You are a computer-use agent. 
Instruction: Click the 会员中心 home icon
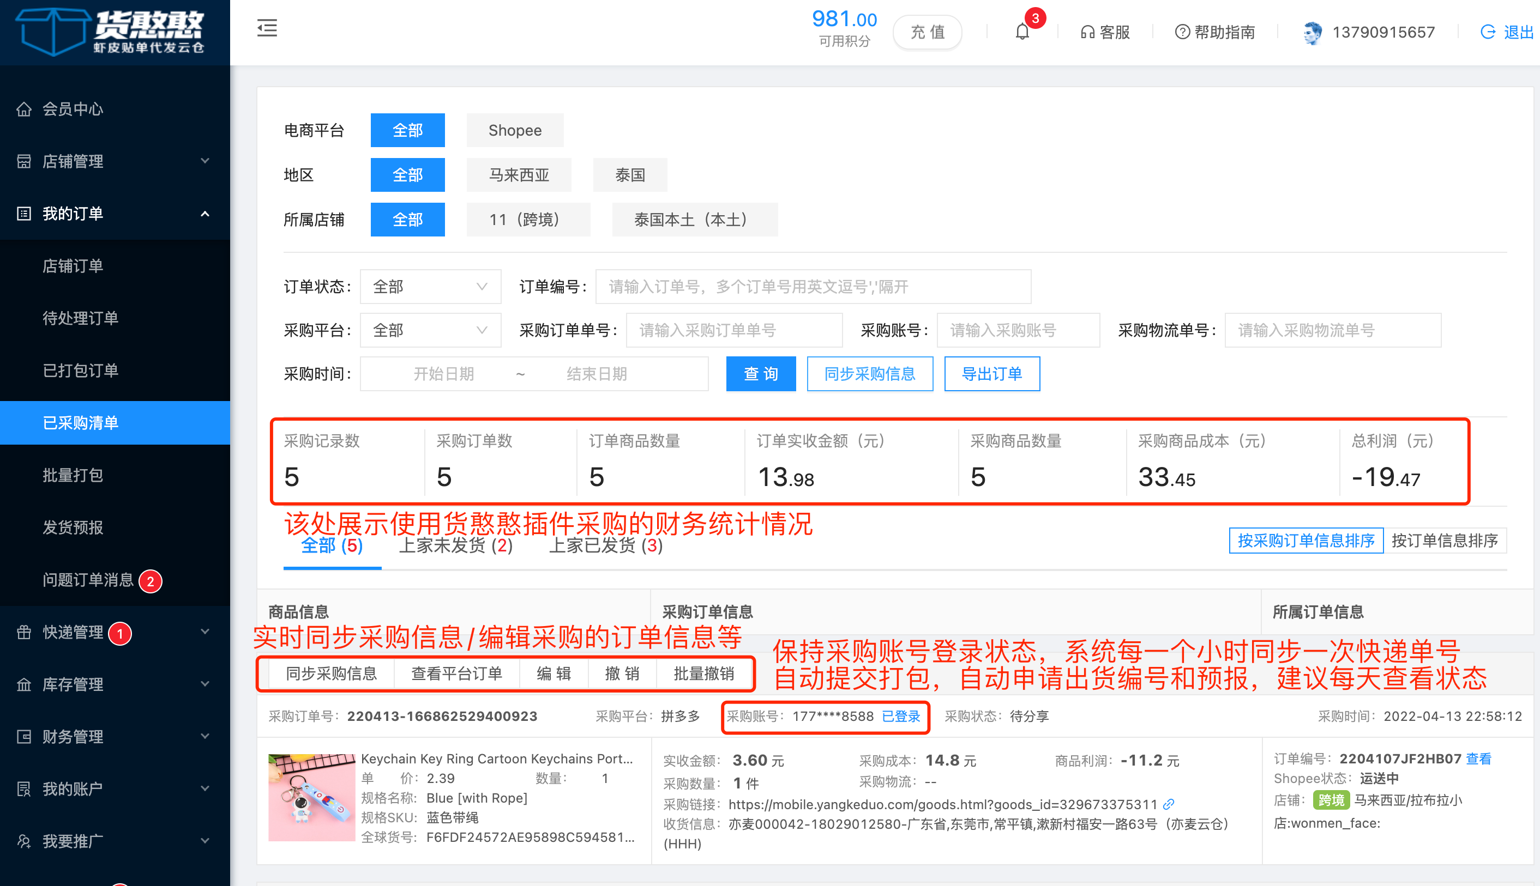point(24,109)
